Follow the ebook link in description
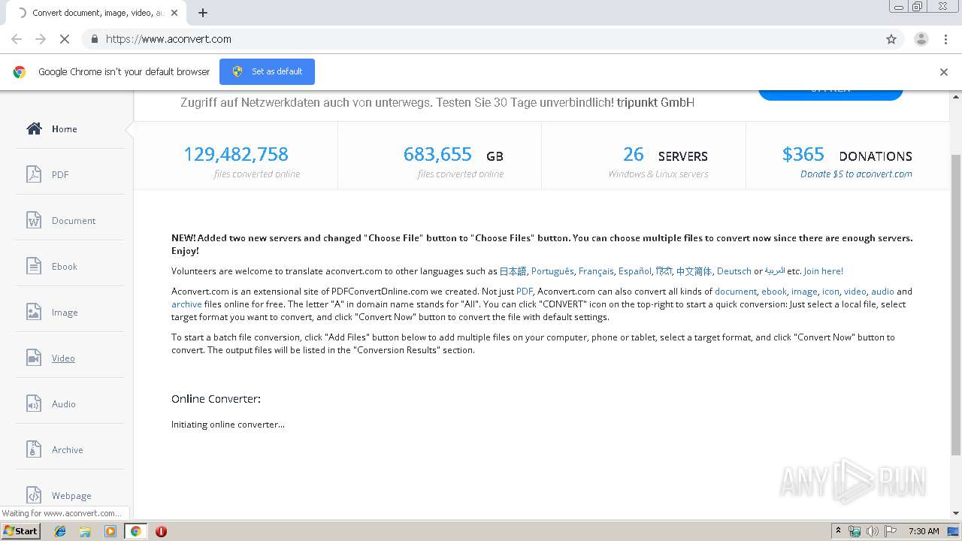The image size is (962, 541). [774, 292]
